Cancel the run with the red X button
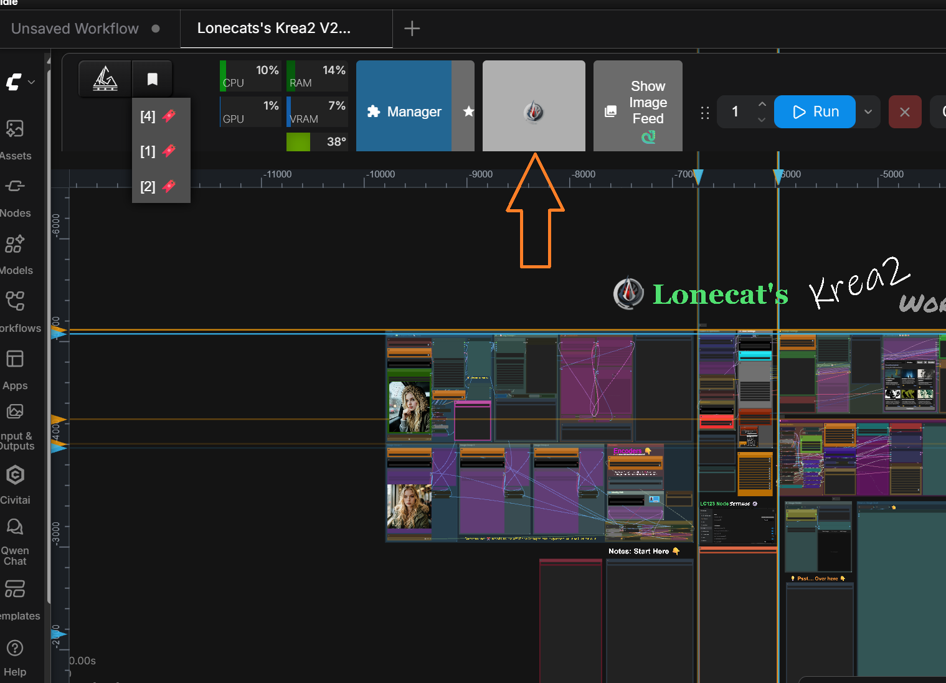The width and height of the screenshot is (946, 683). 905,112
